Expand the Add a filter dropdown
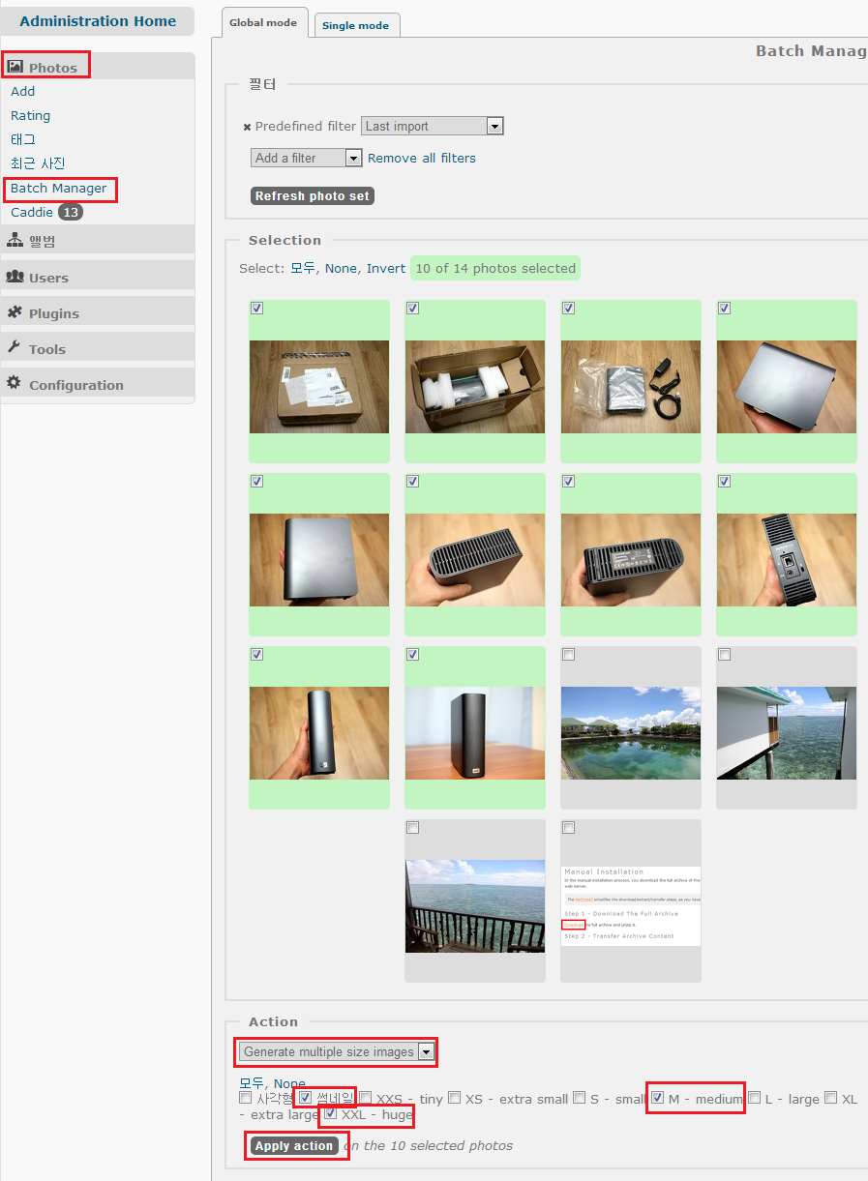Image resolution: width=868 pixels, height=1181 pixels. [306, 158]
